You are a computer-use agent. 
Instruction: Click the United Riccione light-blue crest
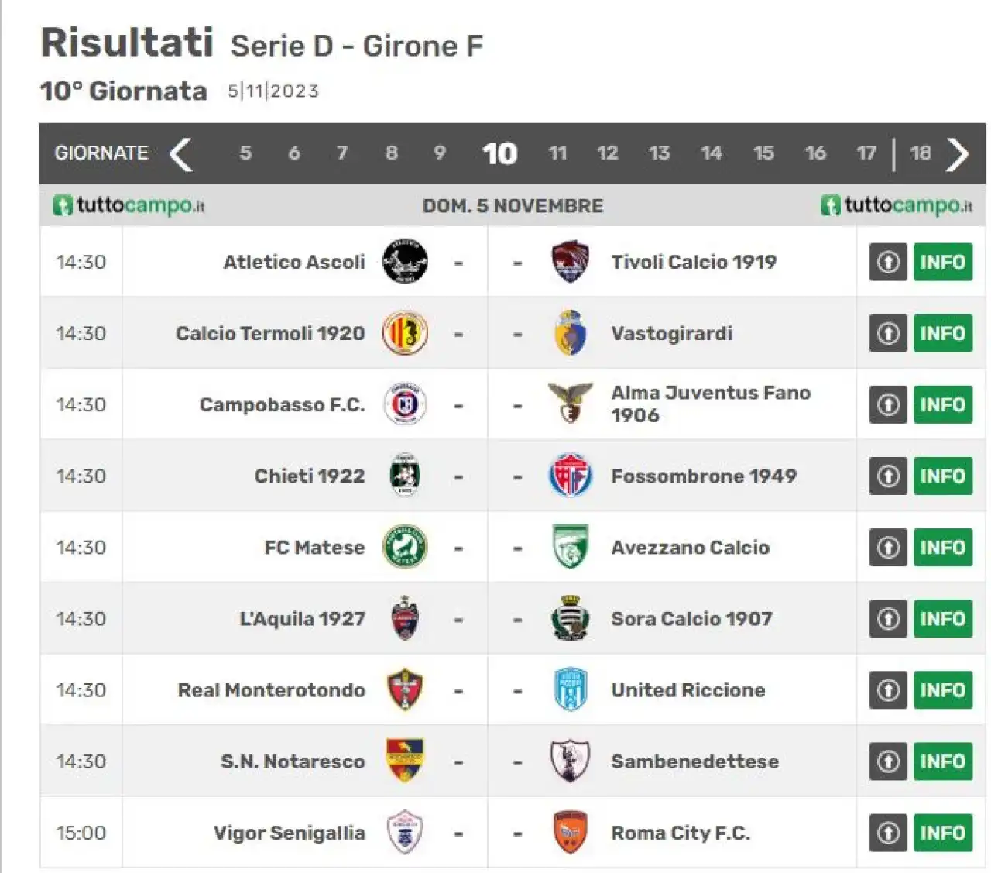click(x=571, y=689)
